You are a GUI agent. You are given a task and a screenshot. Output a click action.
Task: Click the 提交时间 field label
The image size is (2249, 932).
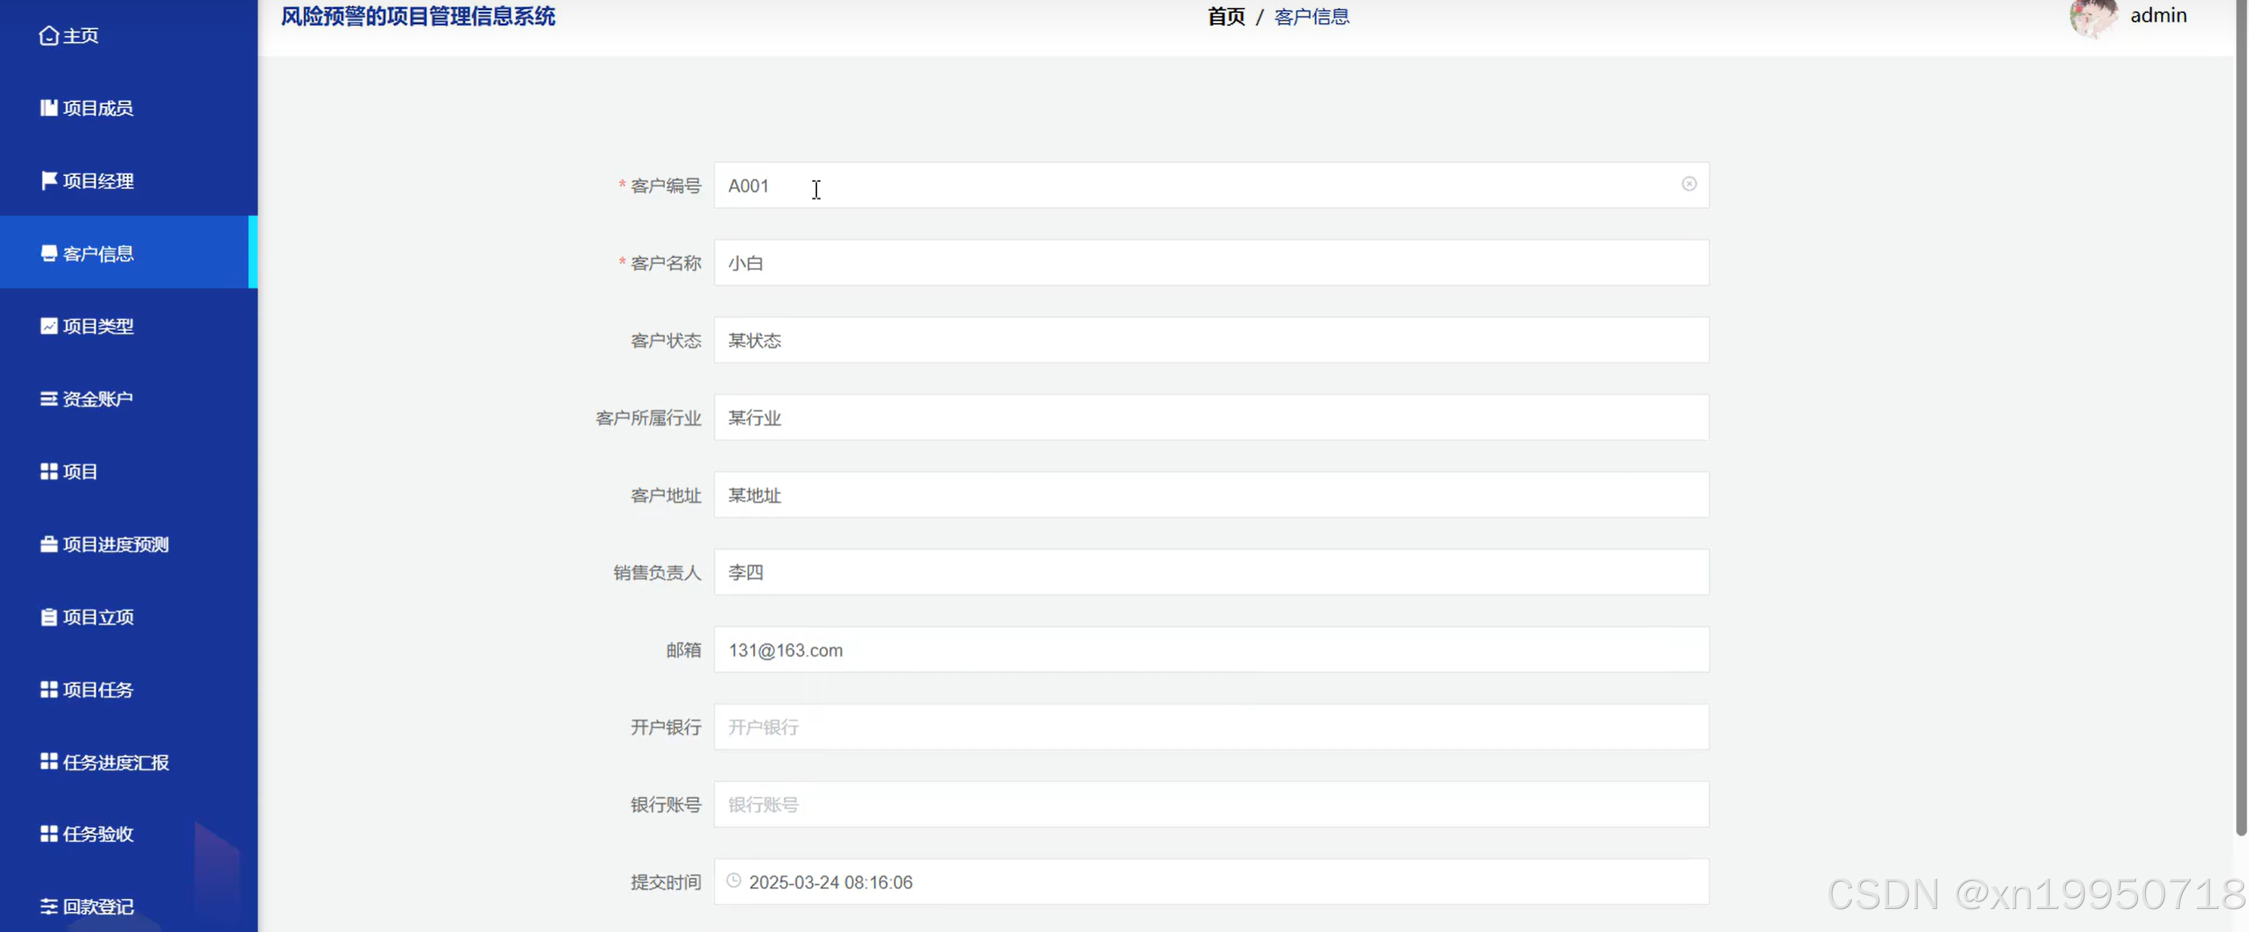click(x=665, y=882)
